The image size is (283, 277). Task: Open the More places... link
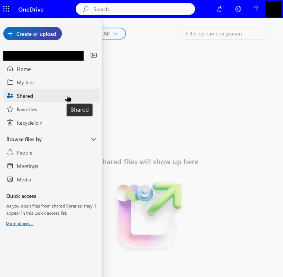[19, 224]
